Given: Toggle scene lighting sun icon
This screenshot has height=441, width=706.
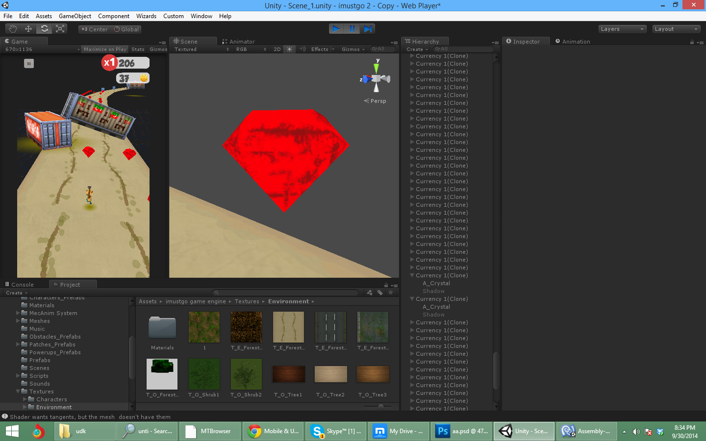Looking at the screenshot, I should point(290,49).
